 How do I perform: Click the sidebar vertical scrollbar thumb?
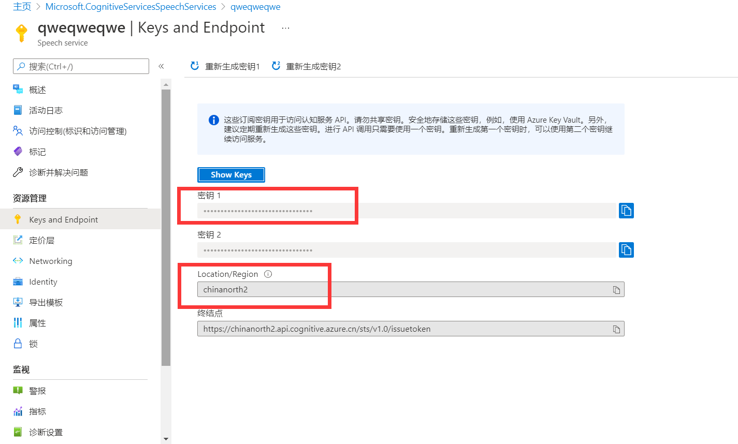pyautogui.click(x=166, y=228)
